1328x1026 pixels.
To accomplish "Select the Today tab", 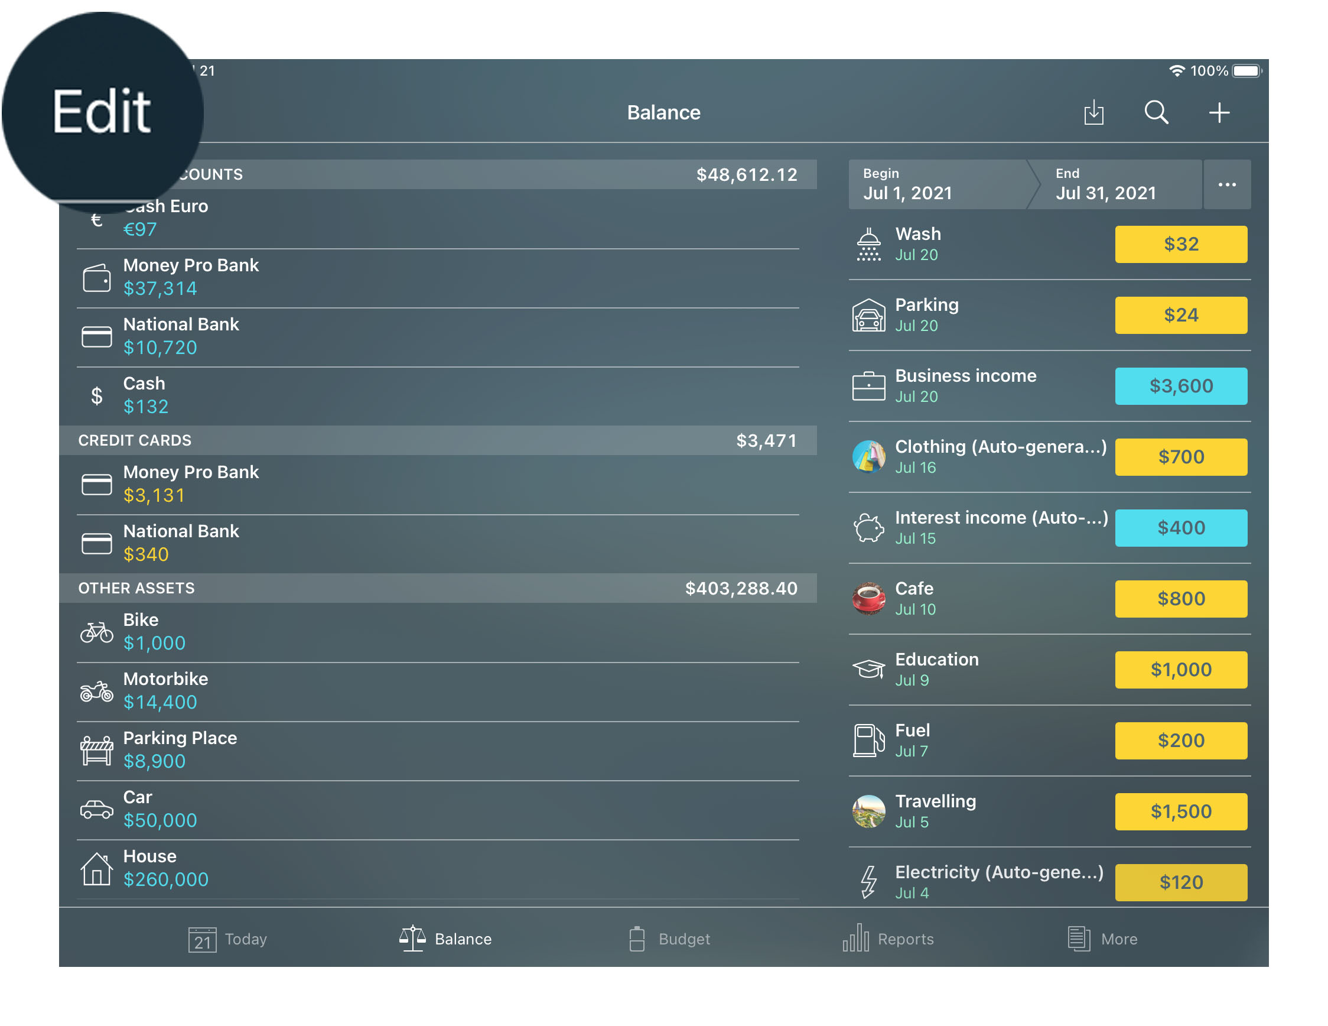I will pyautogui.click(x=230, y=939).
